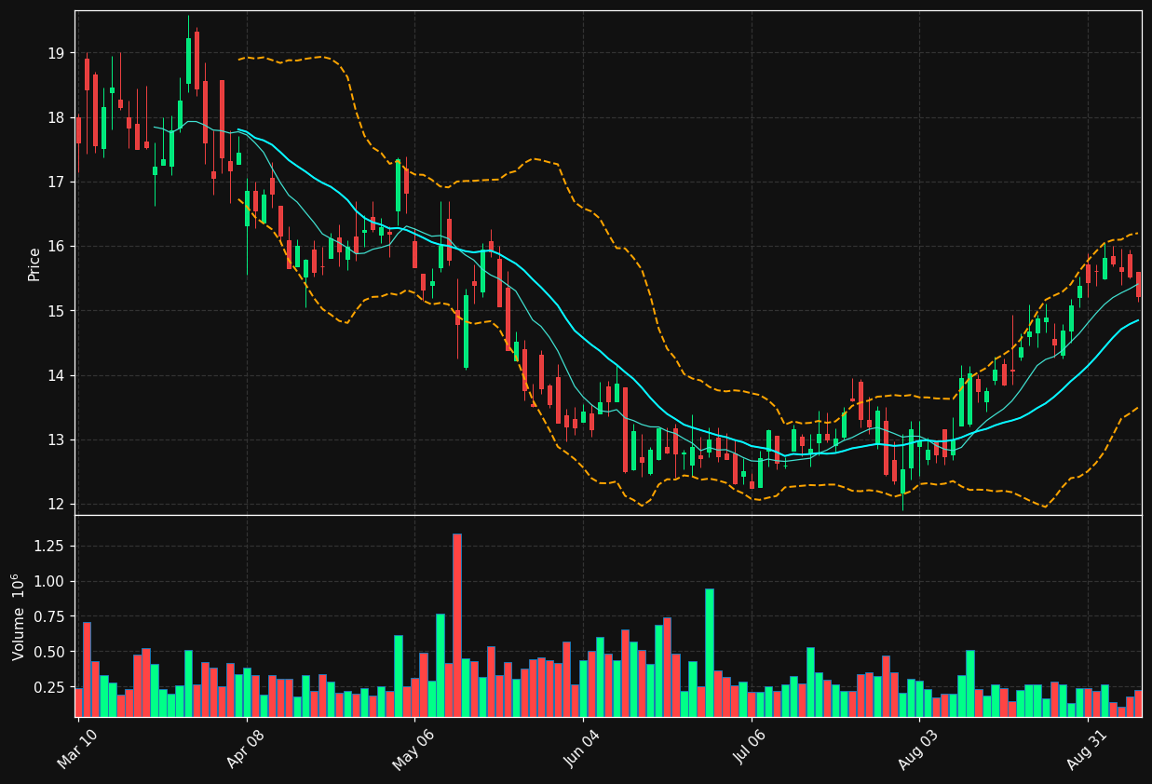Click the 1.00 volume axis label
Viewport: 1152px width, 784px height.
coord(51,581)
